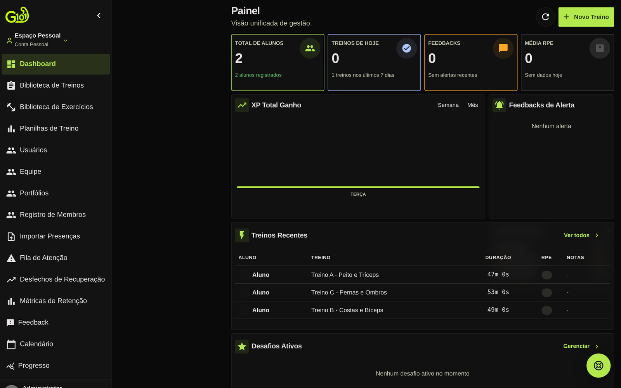Click the chevron next to Gerenciar
621x388 pixels.
tap(597, 346)
